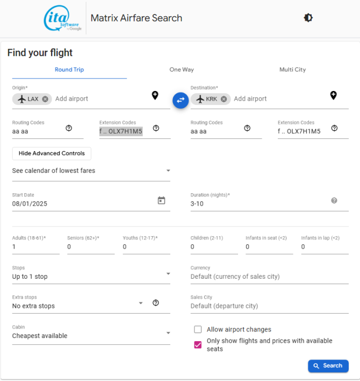Show help for Extra stops
Viewport: 360px width, 381px height.
tap(156, 303)
